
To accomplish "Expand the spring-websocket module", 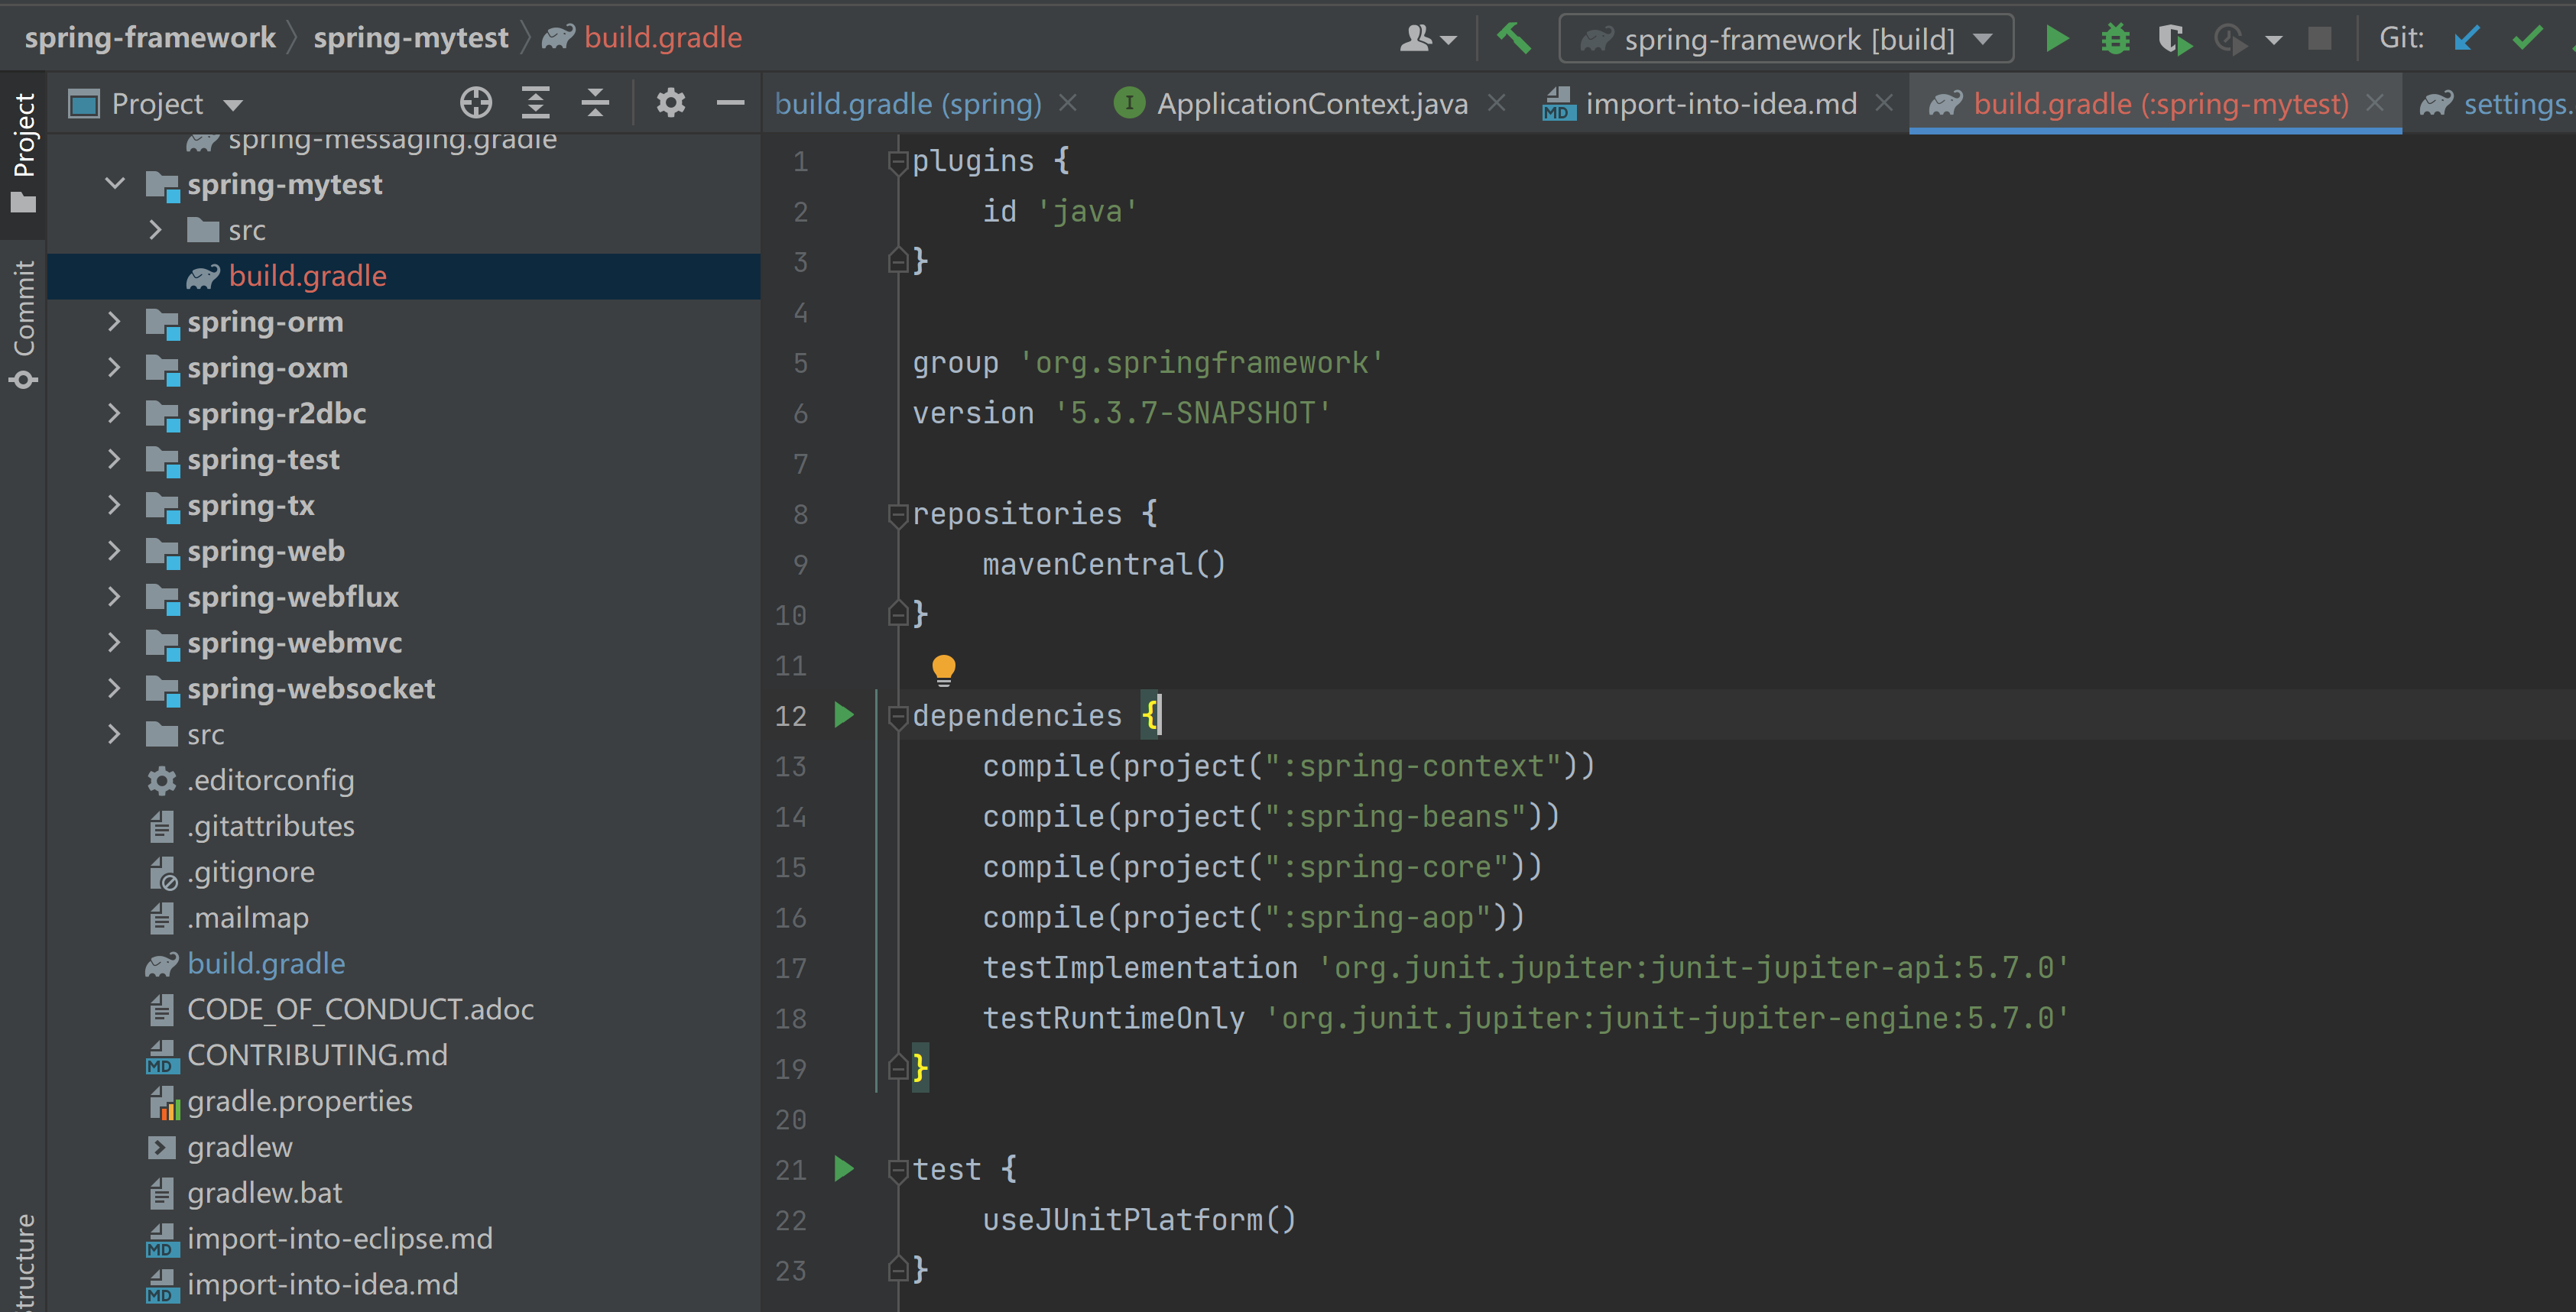I will click(114, 688).
